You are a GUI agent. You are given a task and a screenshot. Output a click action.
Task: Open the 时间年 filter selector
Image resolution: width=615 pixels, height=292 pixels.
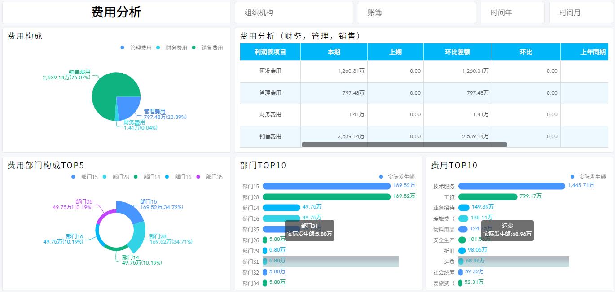(x=512, y=13)
